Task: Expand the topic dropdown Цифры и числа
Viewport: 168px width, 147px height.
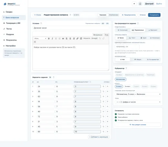Action: [x=138, y=102]
